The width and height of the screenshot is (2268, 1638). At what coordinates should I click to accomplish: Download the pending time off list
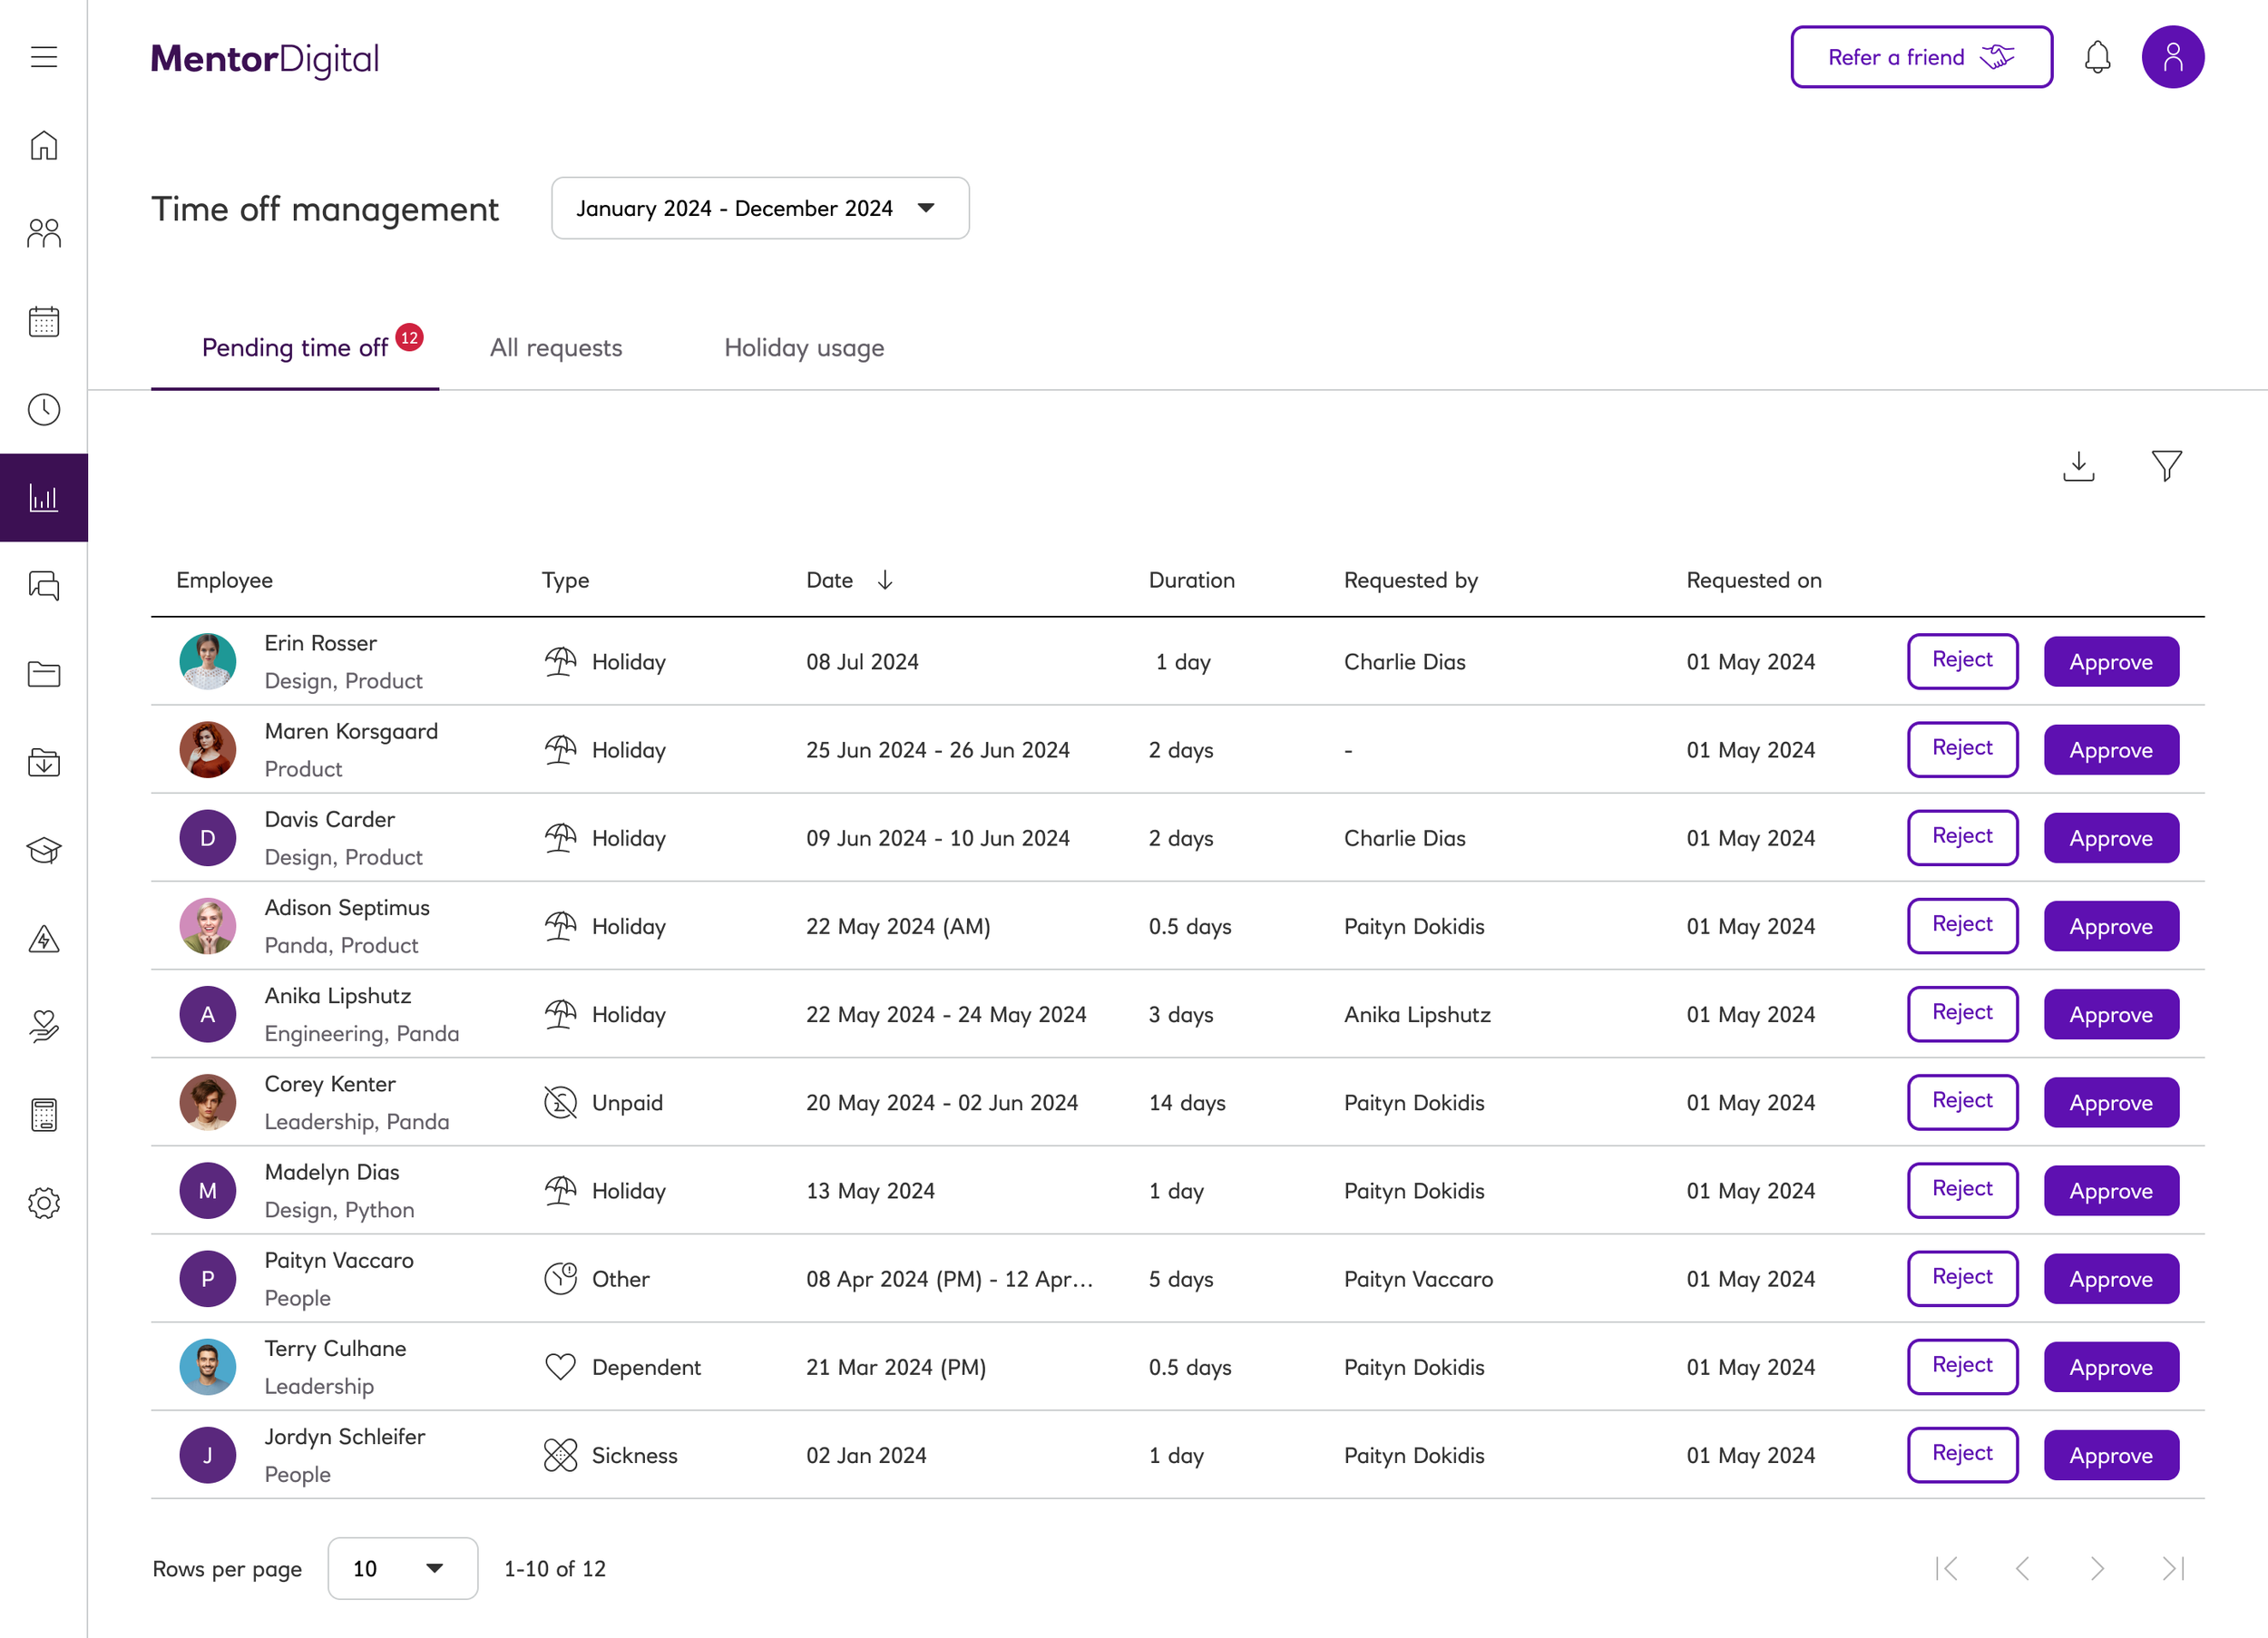click(2078, 466)
